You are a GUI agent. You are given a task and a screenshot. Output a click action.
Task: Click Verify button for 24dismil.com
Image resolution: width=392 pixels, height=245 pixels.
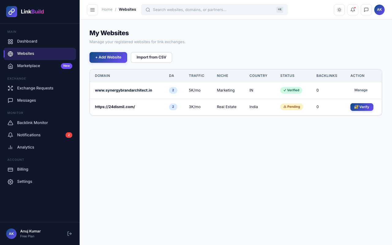click(362, 107)
